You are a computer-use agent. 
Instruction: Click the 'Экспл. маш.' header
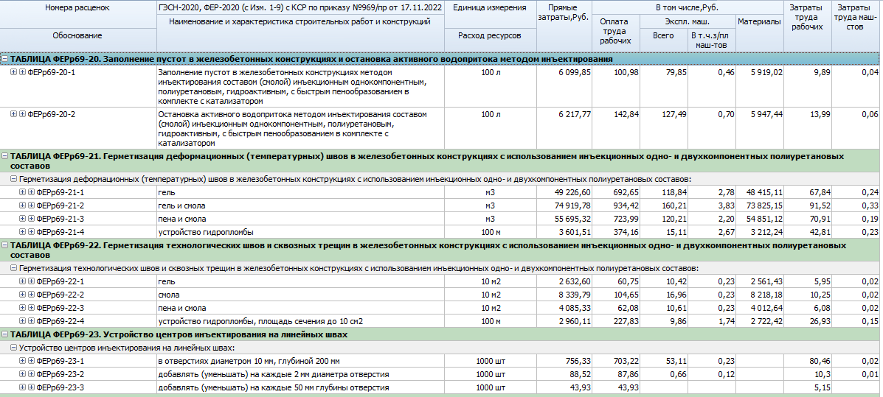687,22
